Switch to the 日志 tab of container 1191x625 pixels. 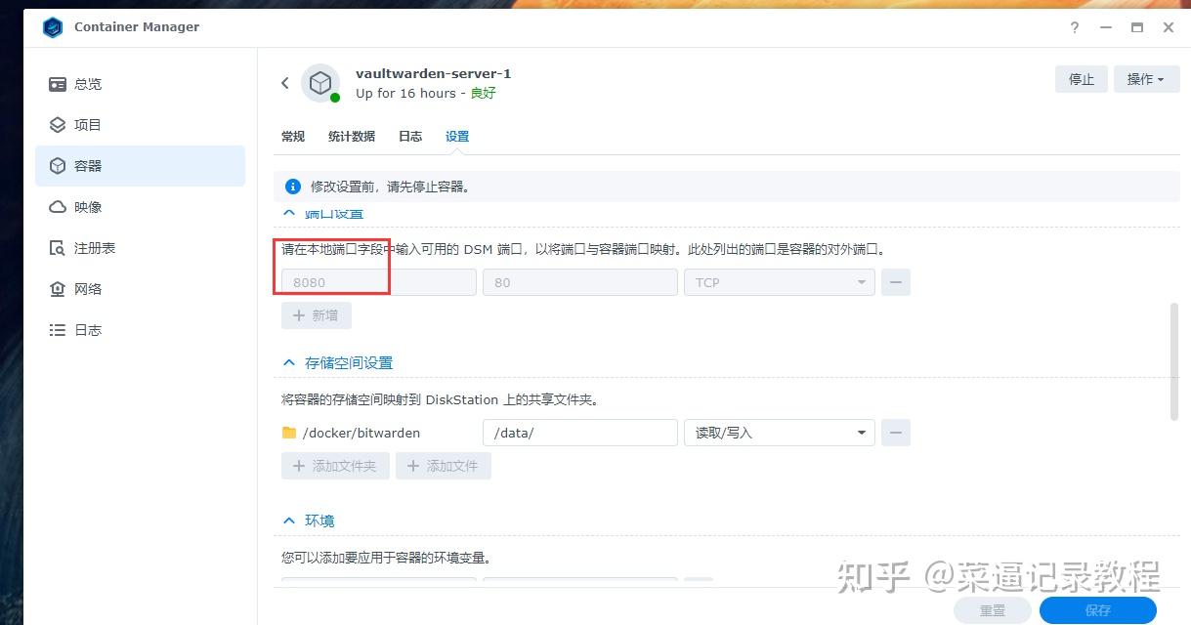tap(410, 137)
